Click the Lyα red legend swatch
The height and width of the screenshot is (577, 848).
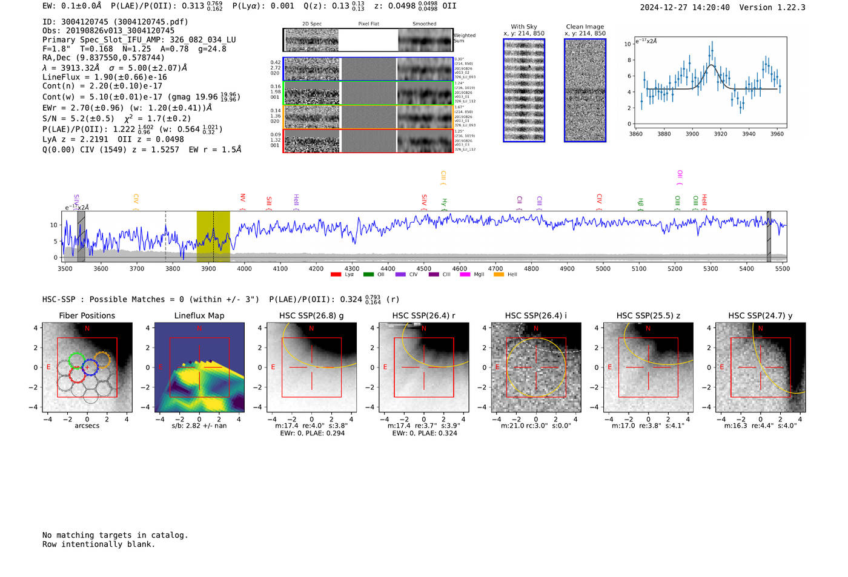click(336, 275)
